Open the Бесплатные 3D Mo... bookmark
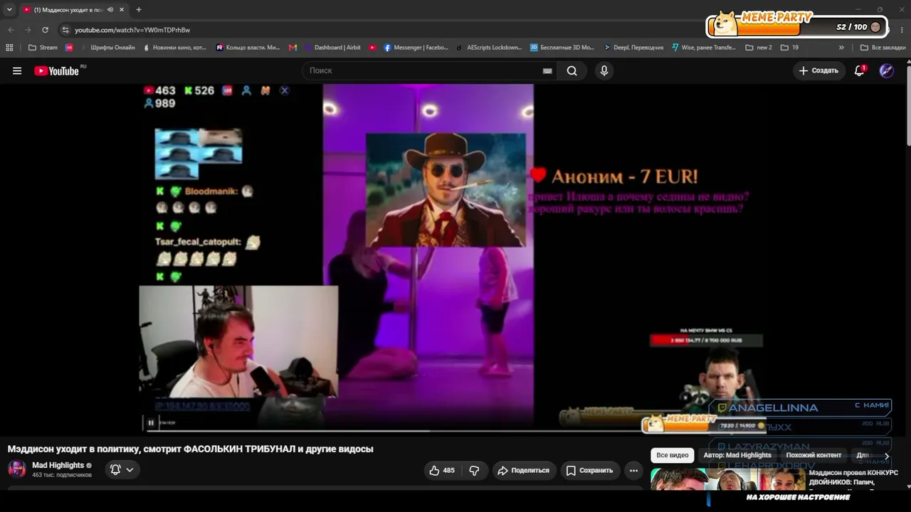Image resolution: width=911 pixels, height=512 pixels. point(562,48)
